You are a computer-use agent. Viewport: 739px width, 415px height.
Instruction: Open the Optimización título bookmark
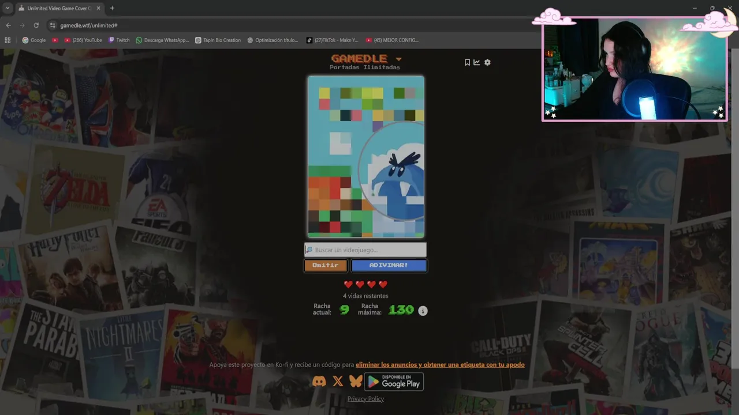point(273,40)
